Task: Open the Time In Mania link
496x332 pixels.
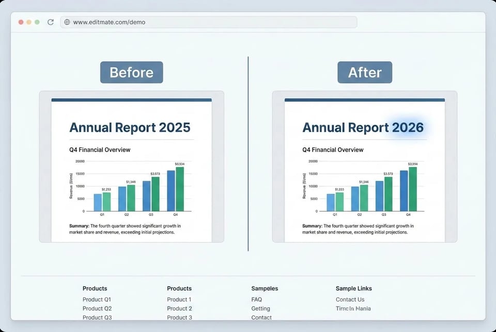Action: (353, 308)
